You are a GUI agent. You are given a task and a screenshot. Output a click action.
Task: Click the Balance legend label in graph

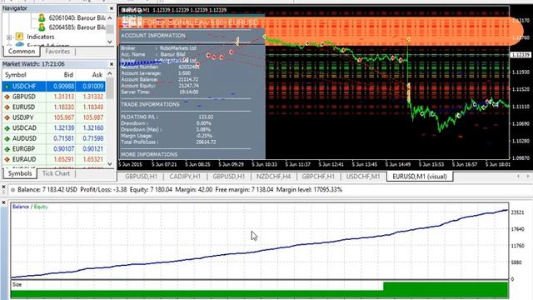tap(20, 207)
